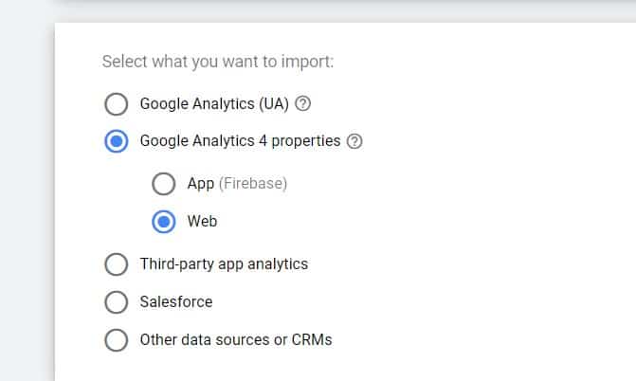The height and width of the screenshot is (381, 636).
Task: Click the 'Third-party app analytics' label text
Action: pyautogui.click(x=224, y=264)
